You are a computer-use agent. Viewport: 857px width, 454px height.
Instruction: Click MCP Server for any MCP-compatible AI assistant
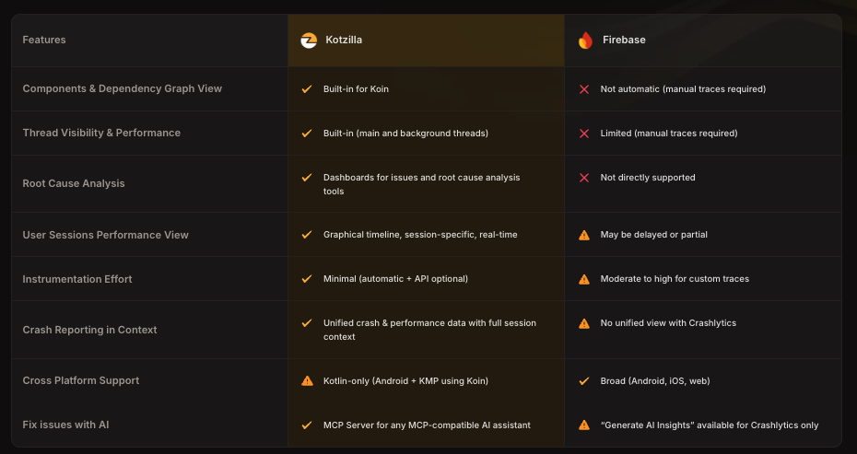point(427,425)
